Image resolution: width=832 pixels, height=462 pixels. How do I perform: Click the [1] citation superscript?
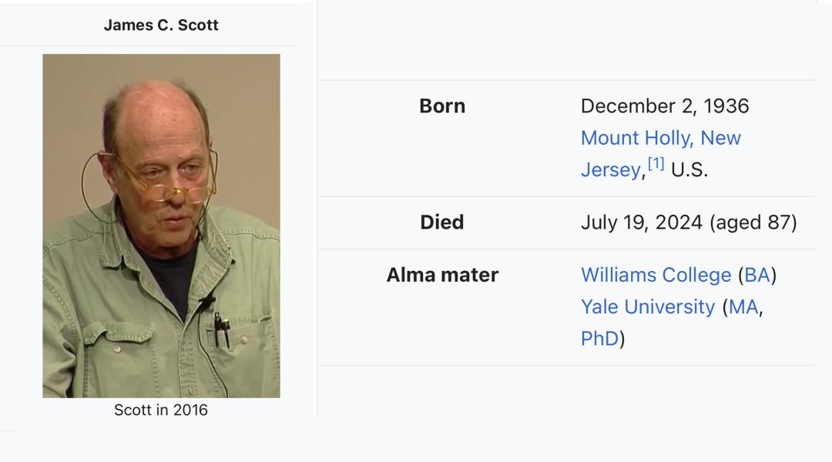click(x=656, y=163)
